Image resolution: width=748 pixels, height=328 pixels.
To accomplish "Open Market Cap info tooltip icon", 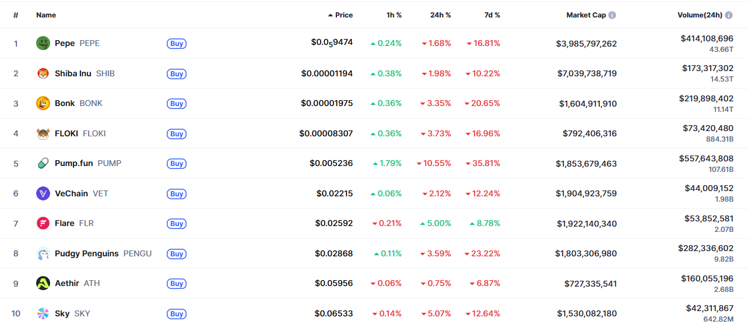I will [612, 15].
